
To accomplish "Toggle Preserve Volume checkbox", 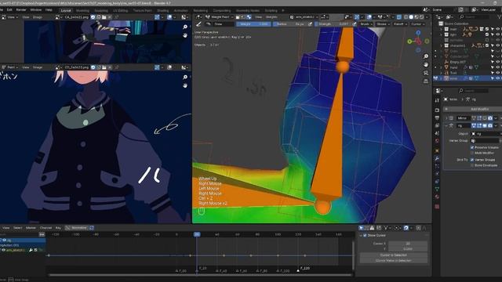I will click(472, 147).
